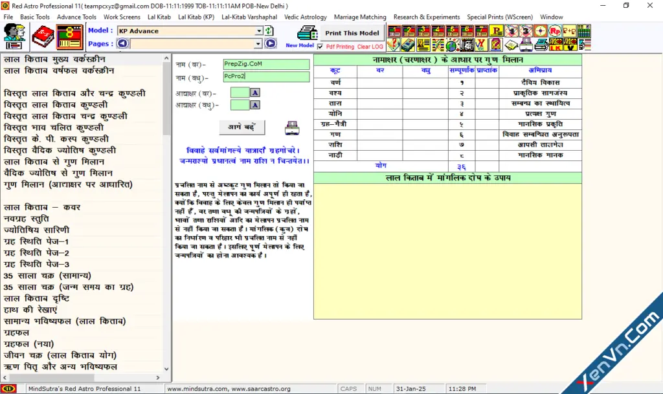Go to previous page arrow
Image resolution: width=663 pixels, height=394 pixels.
[122, 43]
